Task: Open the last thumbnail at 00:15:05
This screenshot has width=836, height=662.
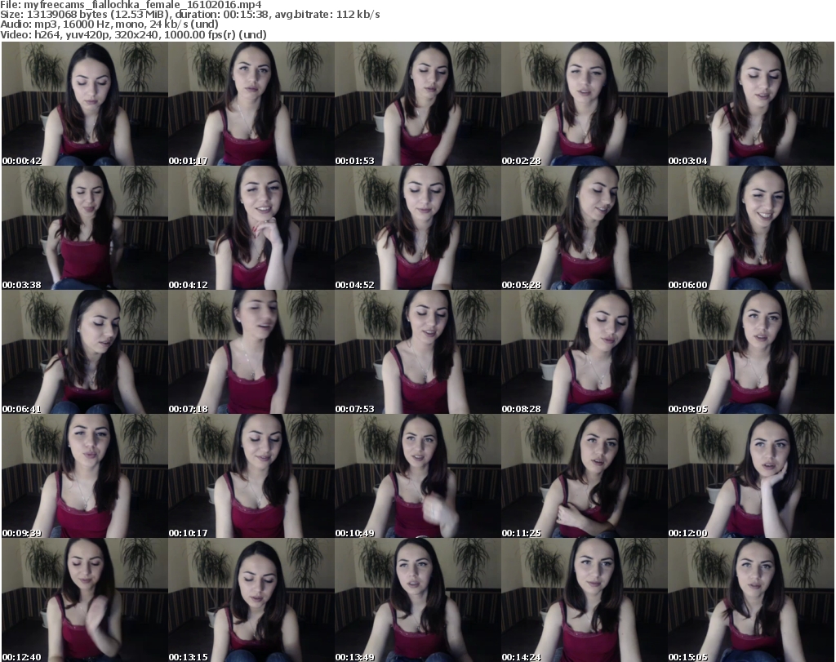Action: [x=750, y=599]
